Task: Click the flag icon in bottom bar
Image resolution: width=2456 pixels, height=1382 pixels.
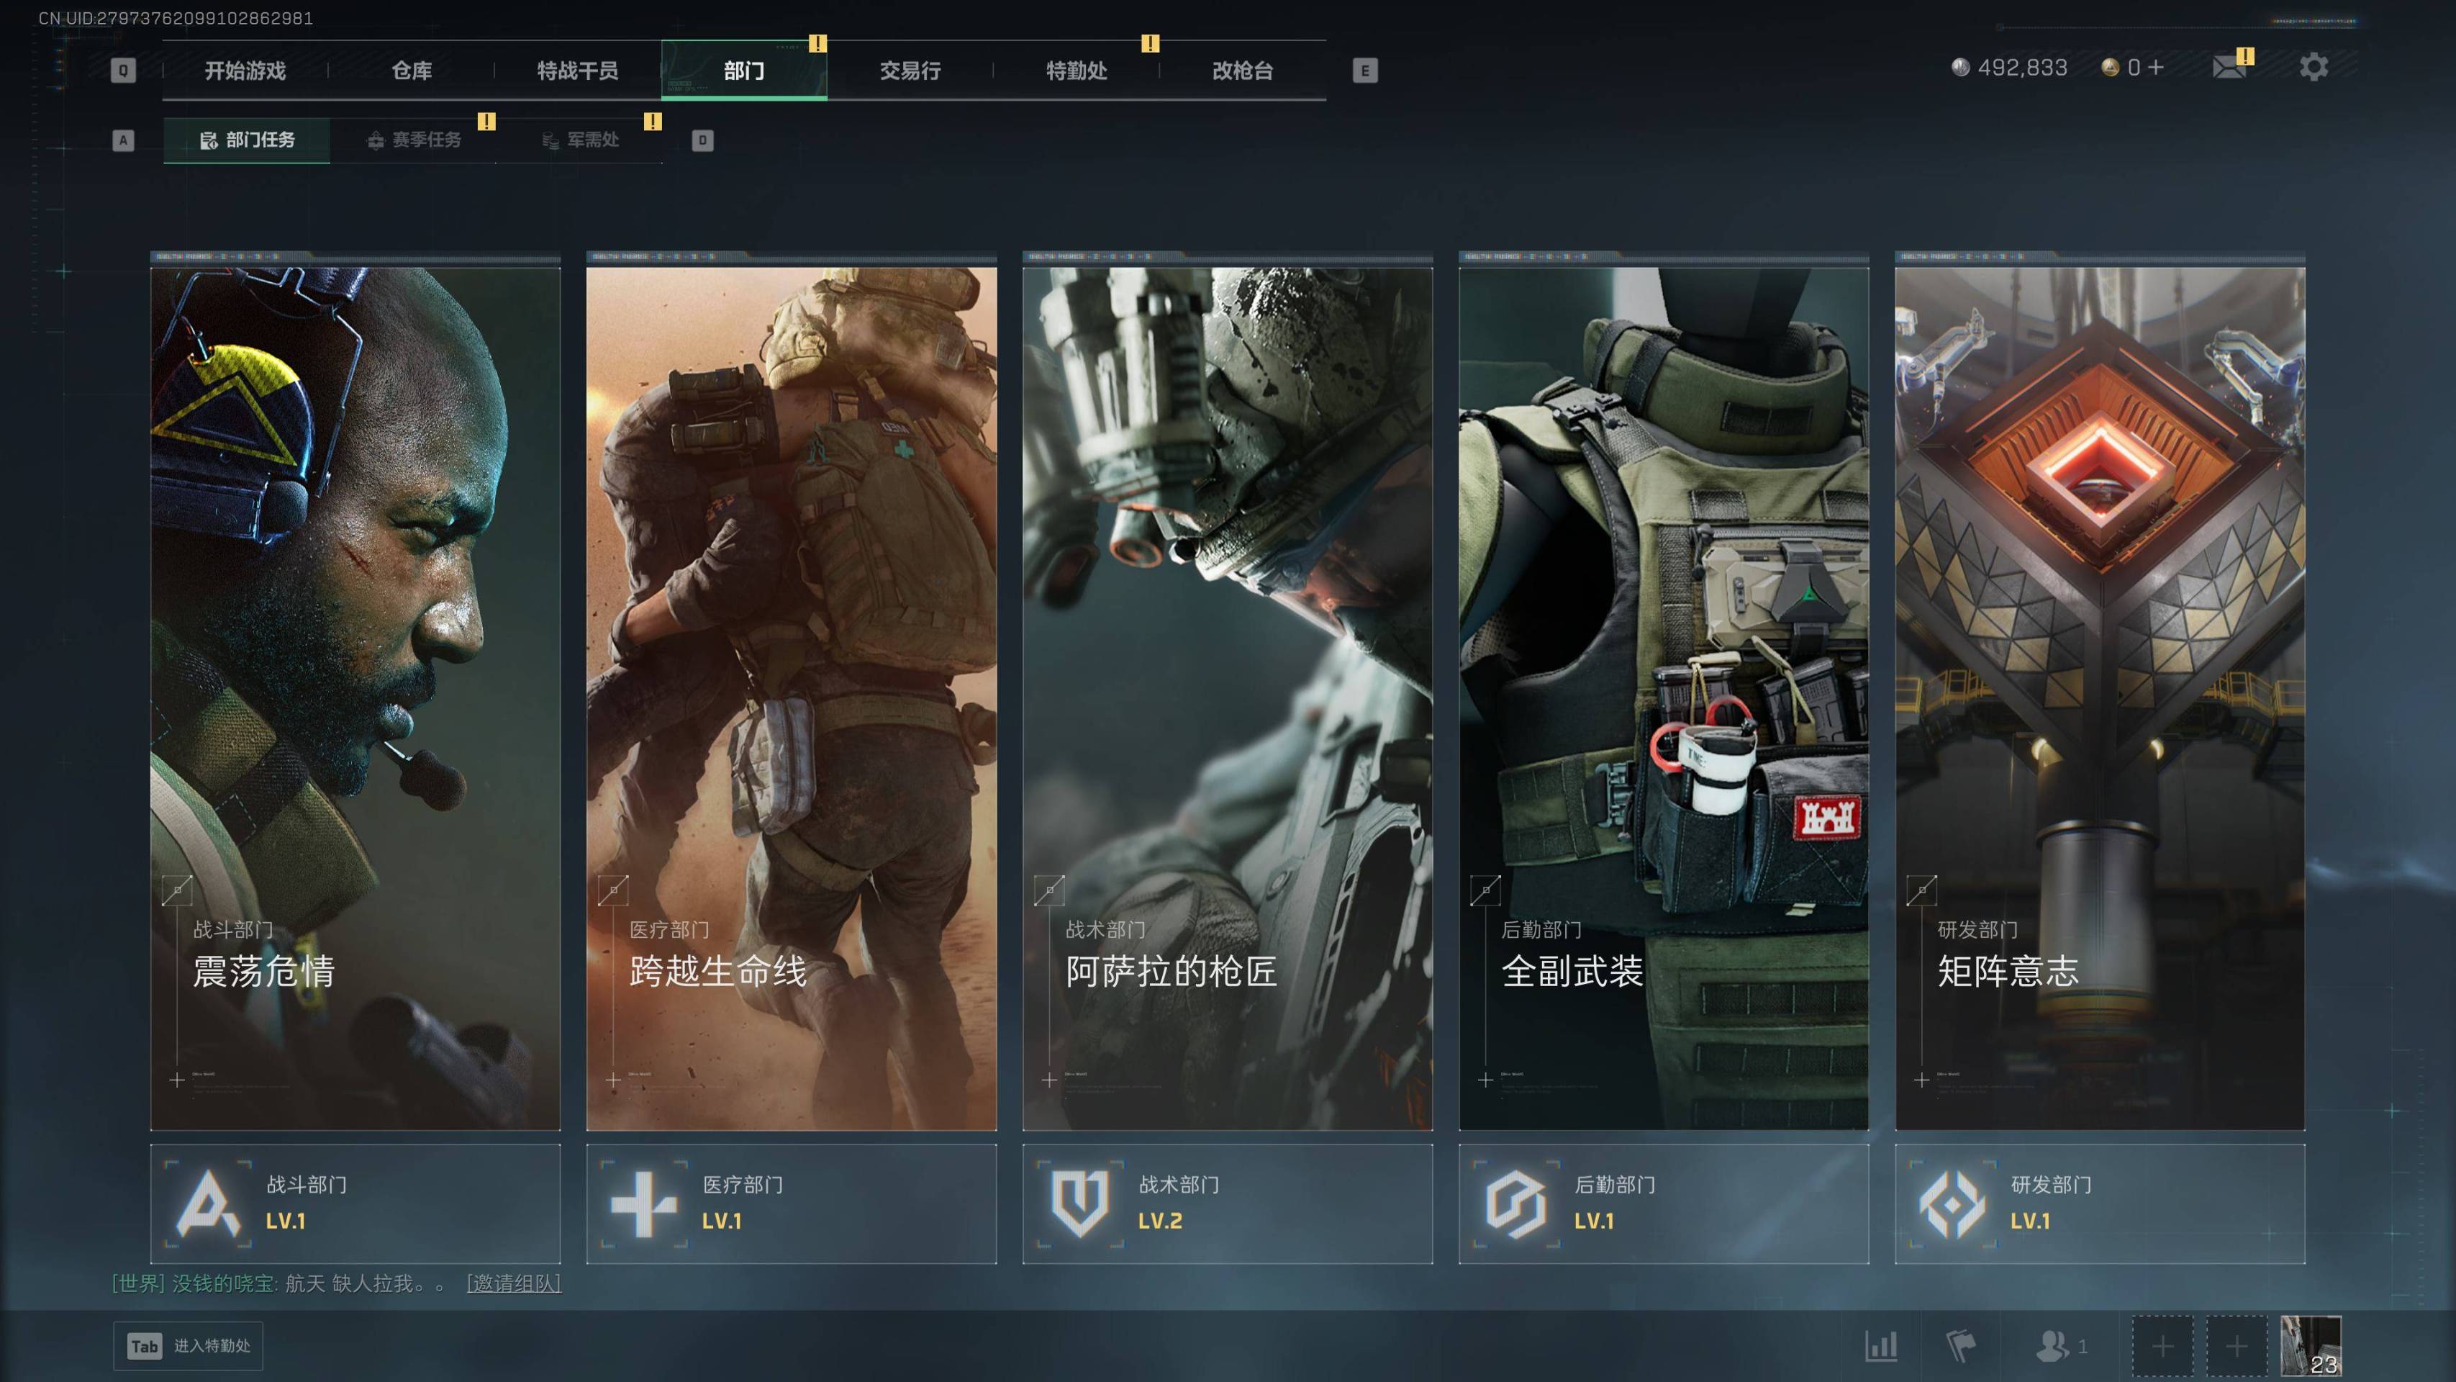Action: 1960,1346
